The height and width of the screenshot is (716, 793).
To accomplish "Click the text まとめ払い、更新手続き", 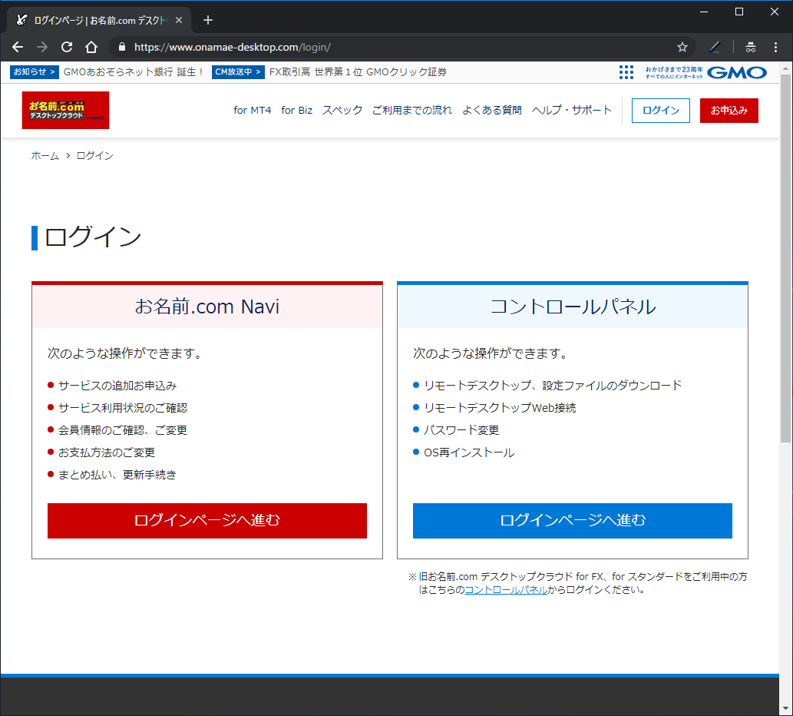I will pyautogui.click(x=117, y=475).
